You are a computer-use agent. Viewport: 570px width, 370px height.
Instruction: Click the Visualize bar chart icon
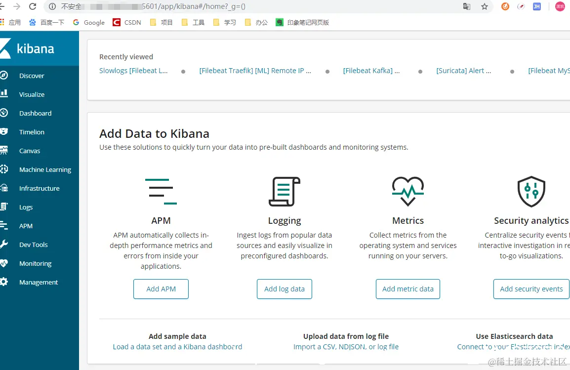coord(3,94)
